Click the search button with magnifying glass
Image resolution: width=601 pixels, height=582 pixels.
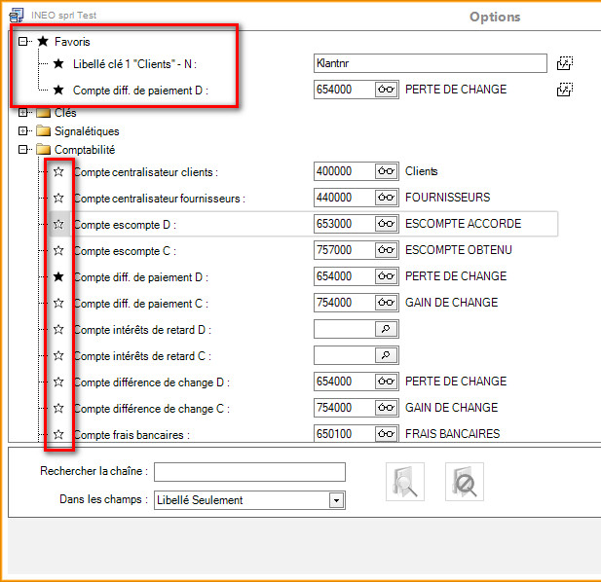click(x=404, y=483)
